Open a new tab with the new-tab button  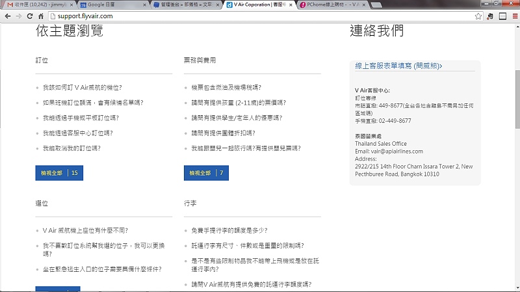click(376, 5)
